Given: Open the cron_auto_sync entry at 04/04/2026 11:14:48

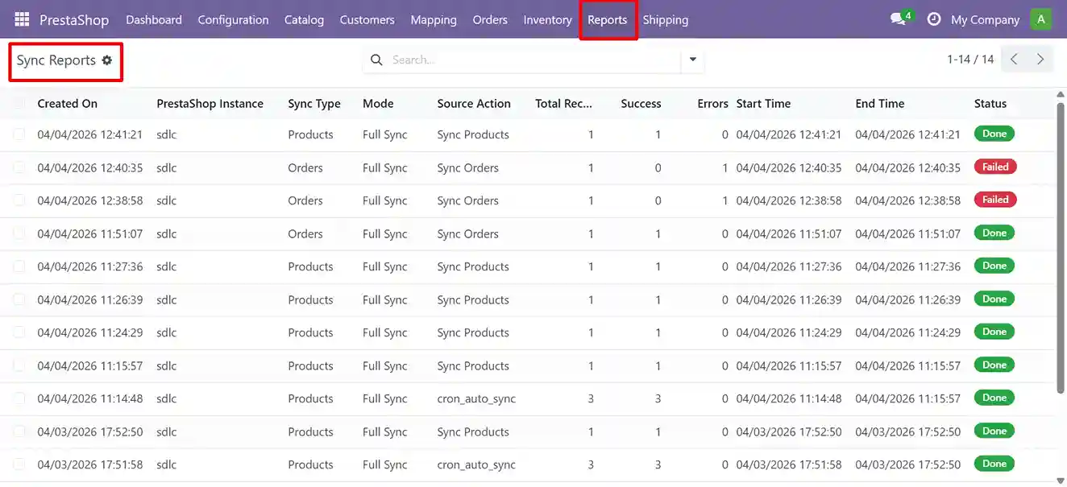Looking at the screenshot, I should (x=476, y=398).
